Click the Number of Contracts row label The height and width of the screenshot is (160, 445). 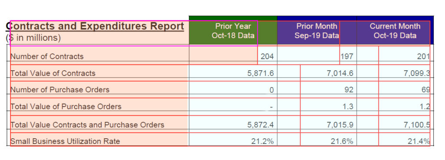[47, 56]
